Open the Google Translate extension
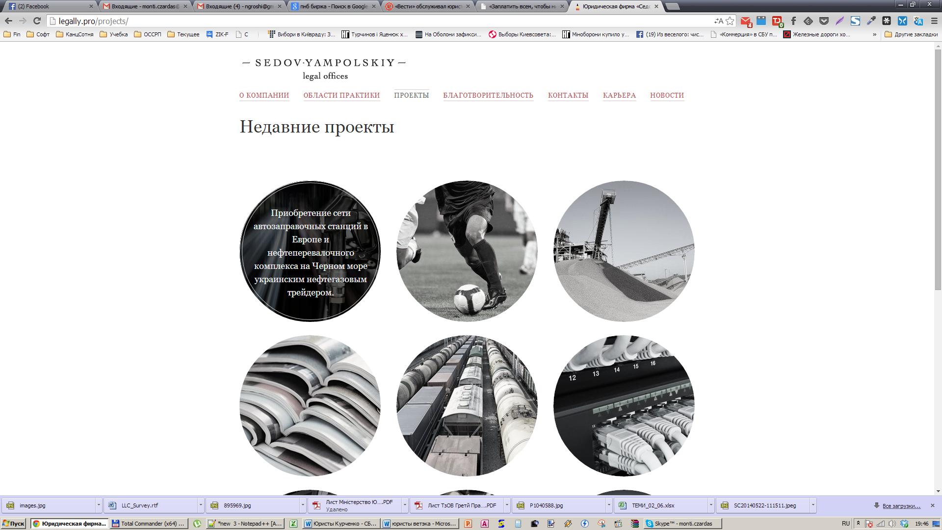The height and width of the screenshot is (530, 942). (x=918, y=21)
